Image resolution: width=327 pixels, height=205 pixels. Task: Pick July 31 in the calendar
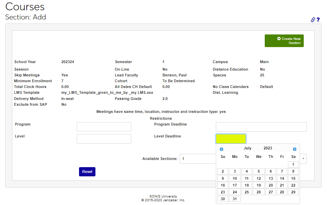[x=235, y=199]
